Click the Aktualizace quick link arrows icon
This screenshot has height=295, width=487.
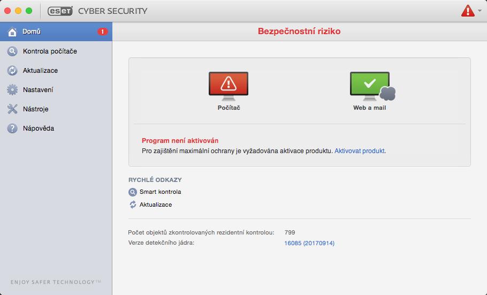click(x=133, y=205)
